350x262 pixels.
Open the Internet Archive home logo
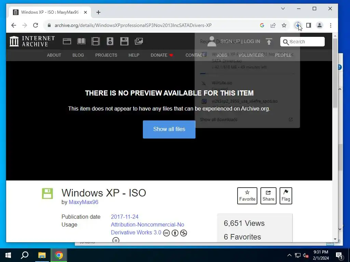point(32,41)
